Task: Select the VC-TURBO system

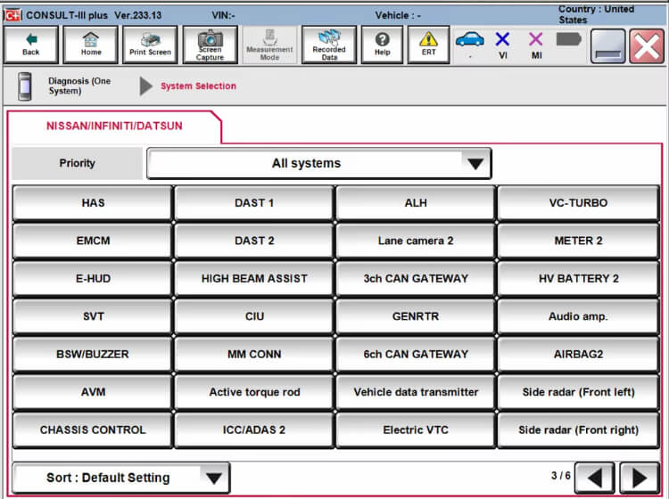Action: click(578, 203)
